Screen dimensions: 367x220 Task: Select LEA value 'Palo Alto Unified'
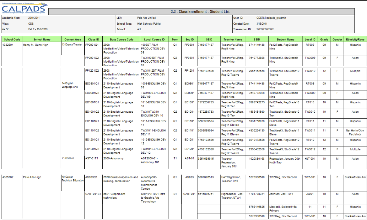(x=146, y=18)
